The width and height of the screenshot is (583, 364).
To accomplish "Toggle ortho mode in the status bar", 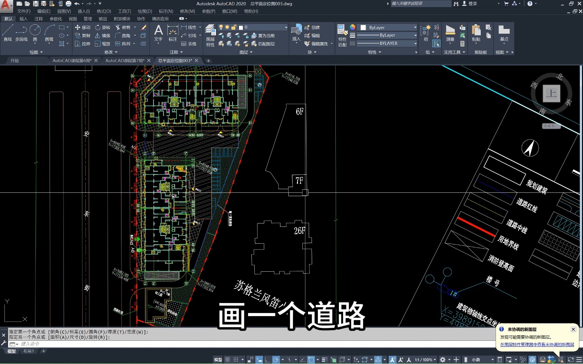I will tap(267, 360).
